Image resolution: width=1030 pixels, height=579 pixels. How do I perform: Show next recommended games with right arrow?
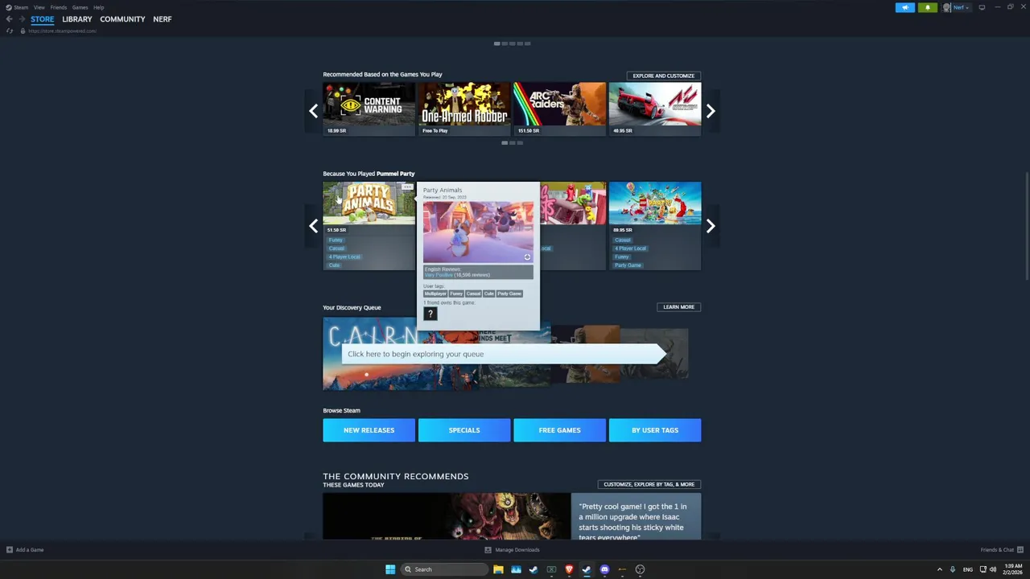pyautogui.click(x=711, y=111)
